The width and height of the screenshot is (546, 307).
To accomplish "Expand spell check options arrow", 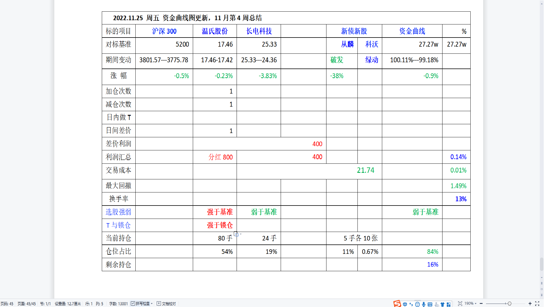I will 152,304.
